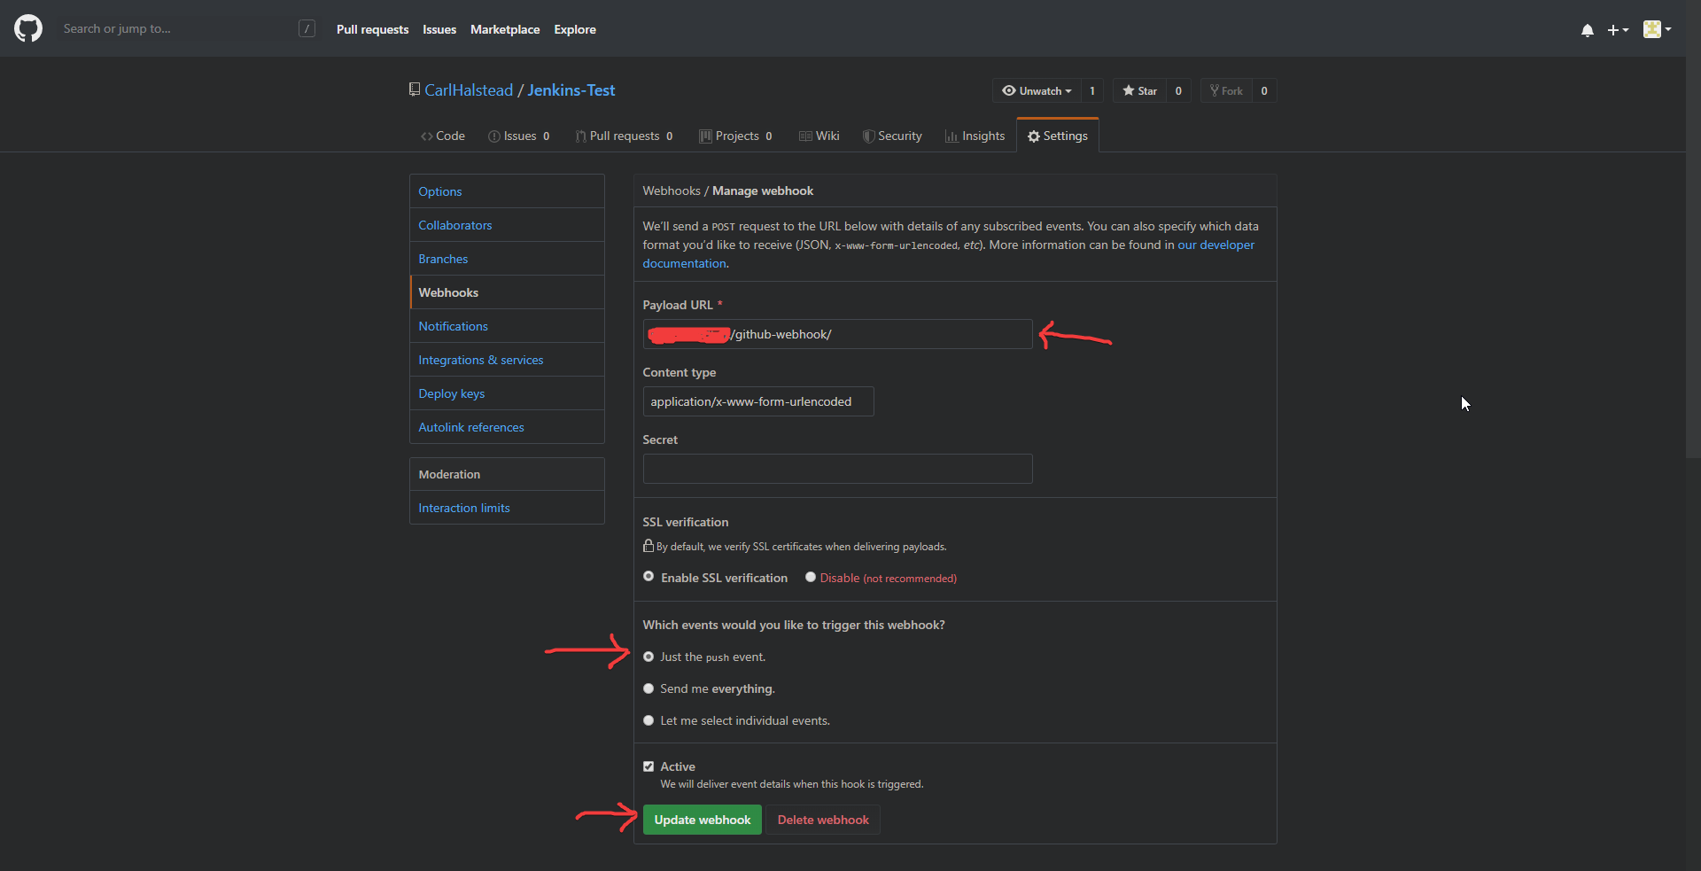
Task: Open Branches settings
Action: point(507,259)
